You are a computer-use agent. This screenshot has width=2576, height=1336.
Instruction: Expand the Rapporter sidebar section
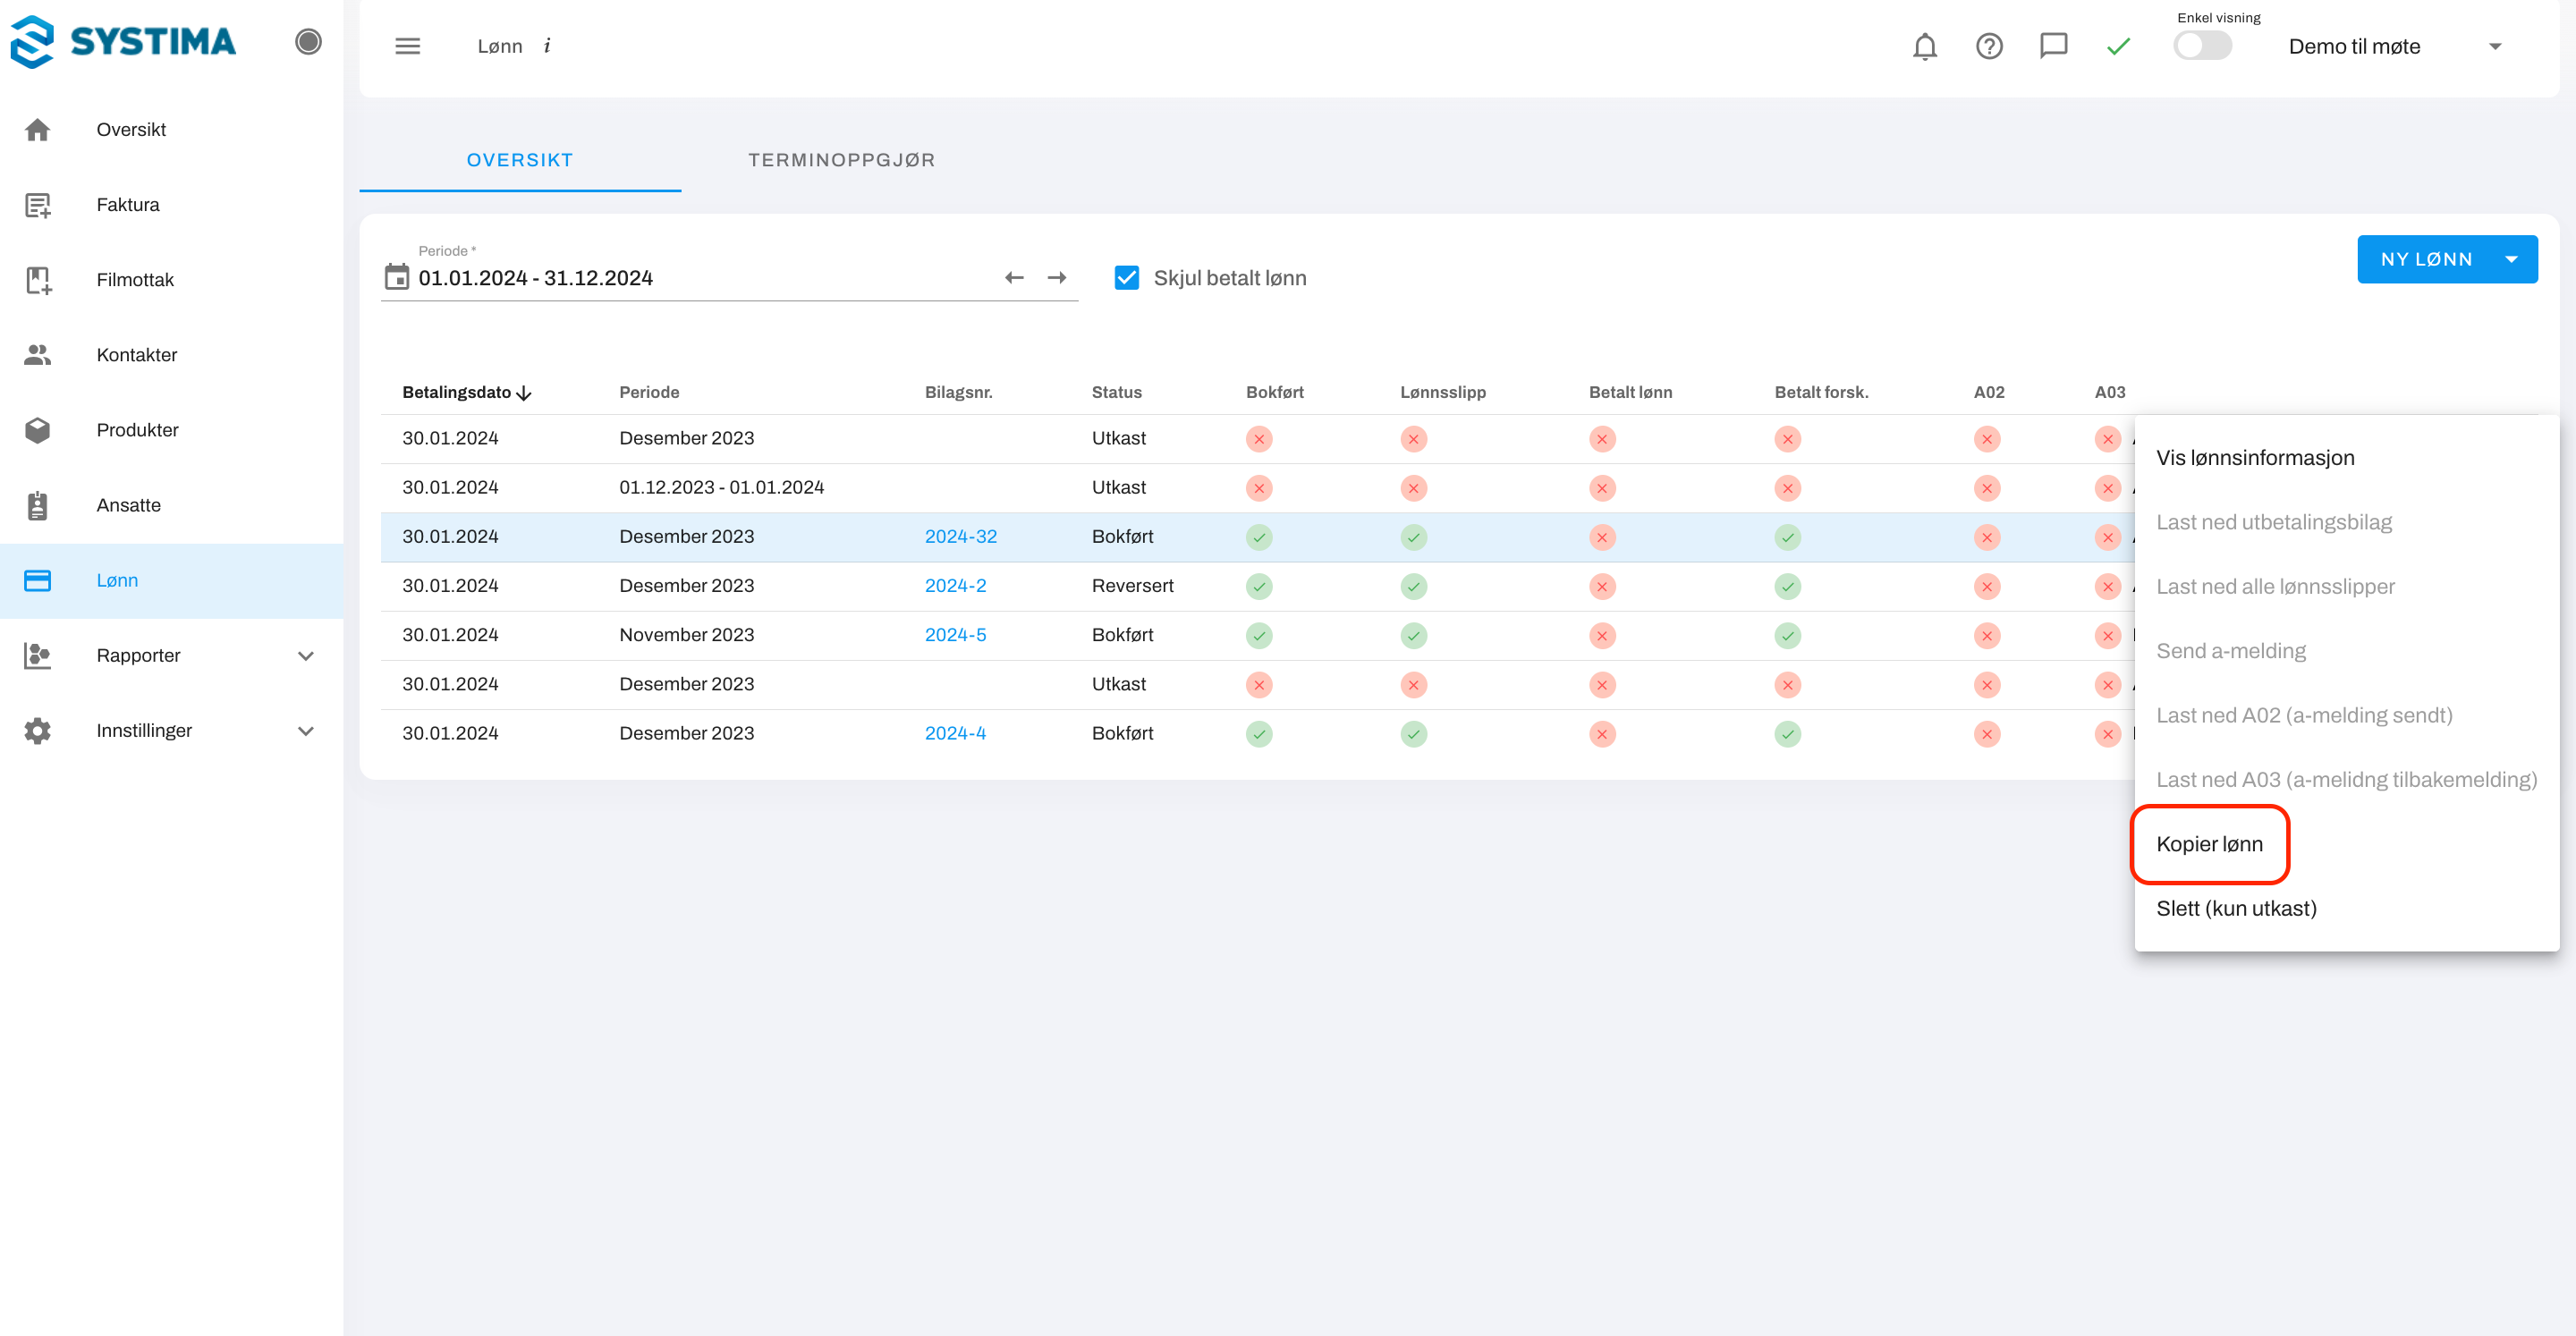[306, 656]
